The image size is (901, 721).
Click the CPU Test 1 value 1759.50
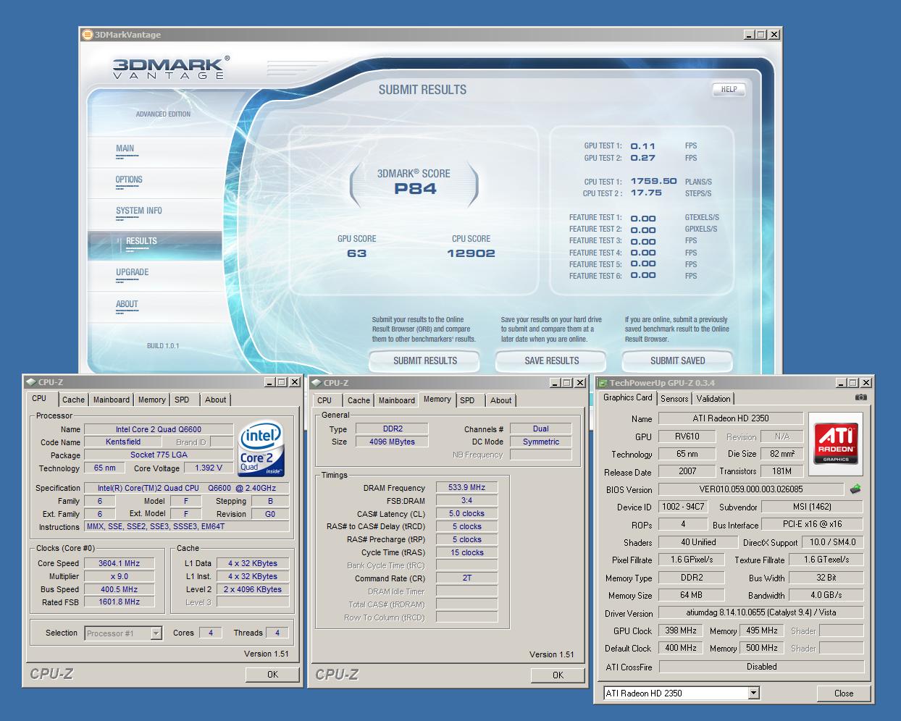(653, 182)
